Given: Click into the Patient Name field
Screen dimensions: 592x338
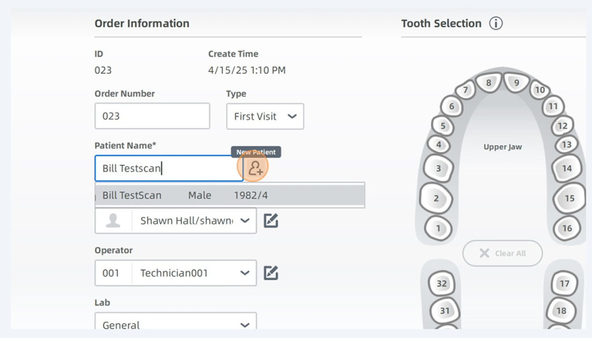Looking at the screenshot, I should tap(168, 169).
